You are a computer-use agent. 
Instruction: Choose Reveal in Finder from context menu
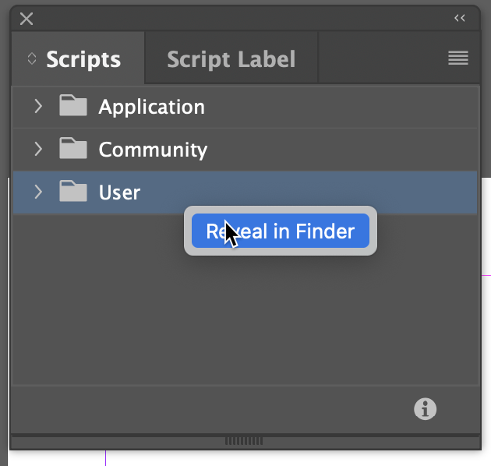[281, 231]
